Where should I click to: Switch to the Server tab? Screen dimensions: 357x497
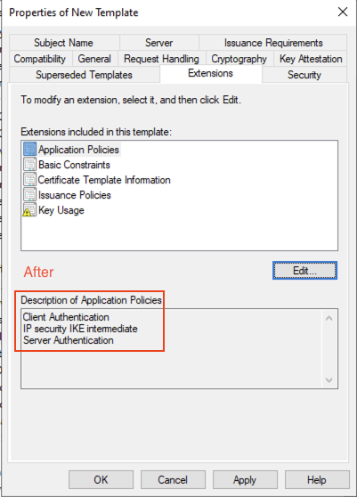coord(159,43)
